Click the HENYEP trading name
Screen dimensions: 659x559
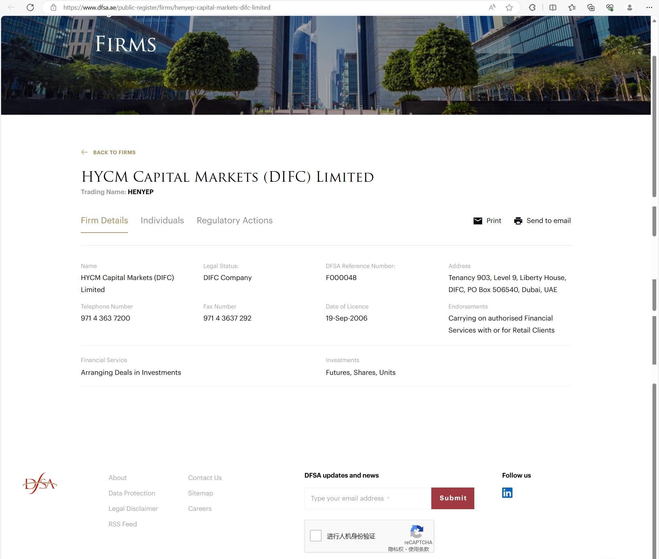click(x=141, y=192)
